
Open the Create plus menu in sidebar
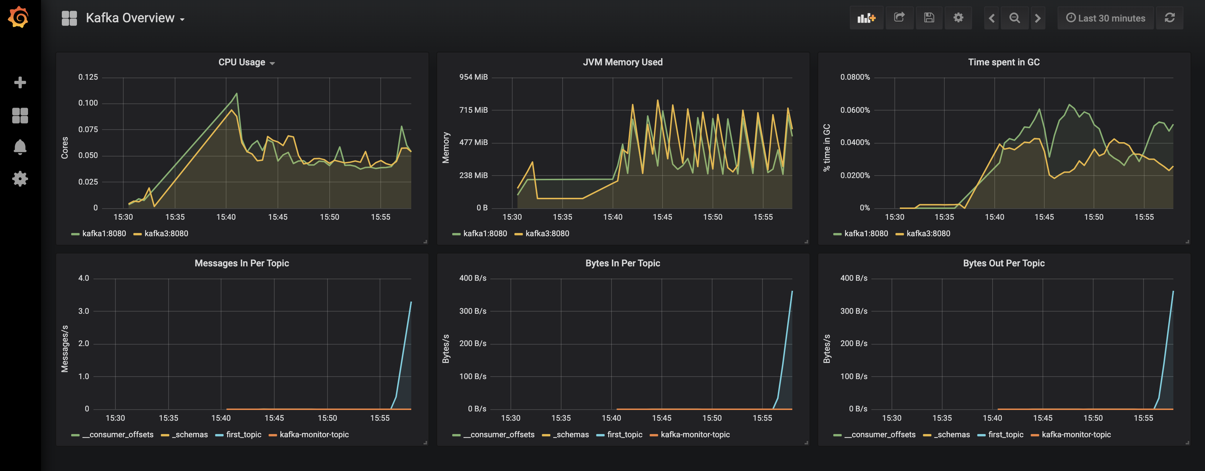click(x=20, y=83)
